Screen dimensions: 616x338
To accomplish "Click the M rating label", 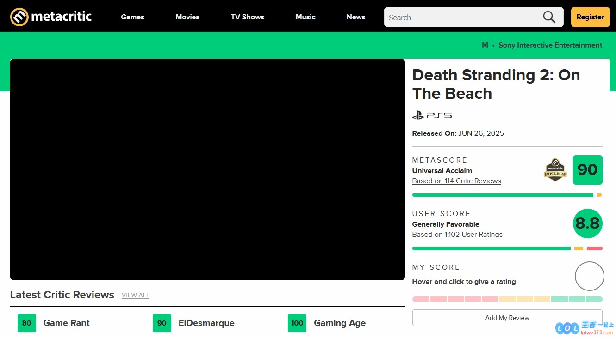I will 485,45.
